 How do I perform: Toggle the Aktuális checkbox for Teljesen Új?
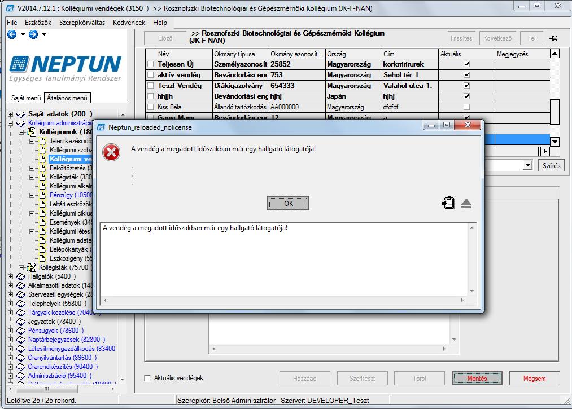click(466, 64)
